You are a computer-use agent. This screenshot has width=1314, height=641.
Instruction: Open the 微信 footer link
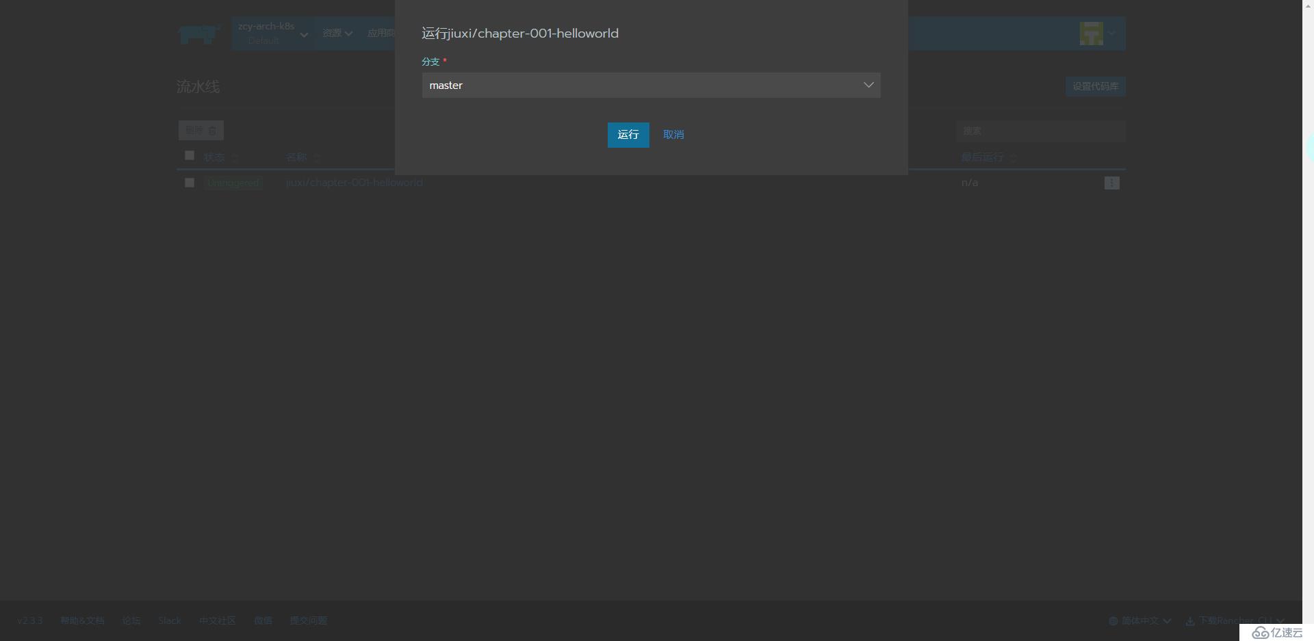click(x=263, y=620)
